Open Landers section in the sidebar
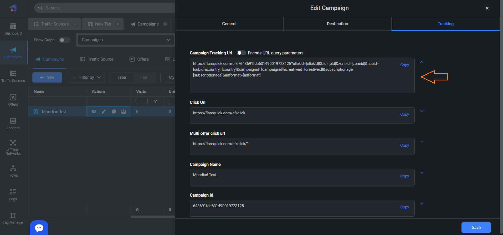Screen dimensions: 503x235 pos(13,124)
